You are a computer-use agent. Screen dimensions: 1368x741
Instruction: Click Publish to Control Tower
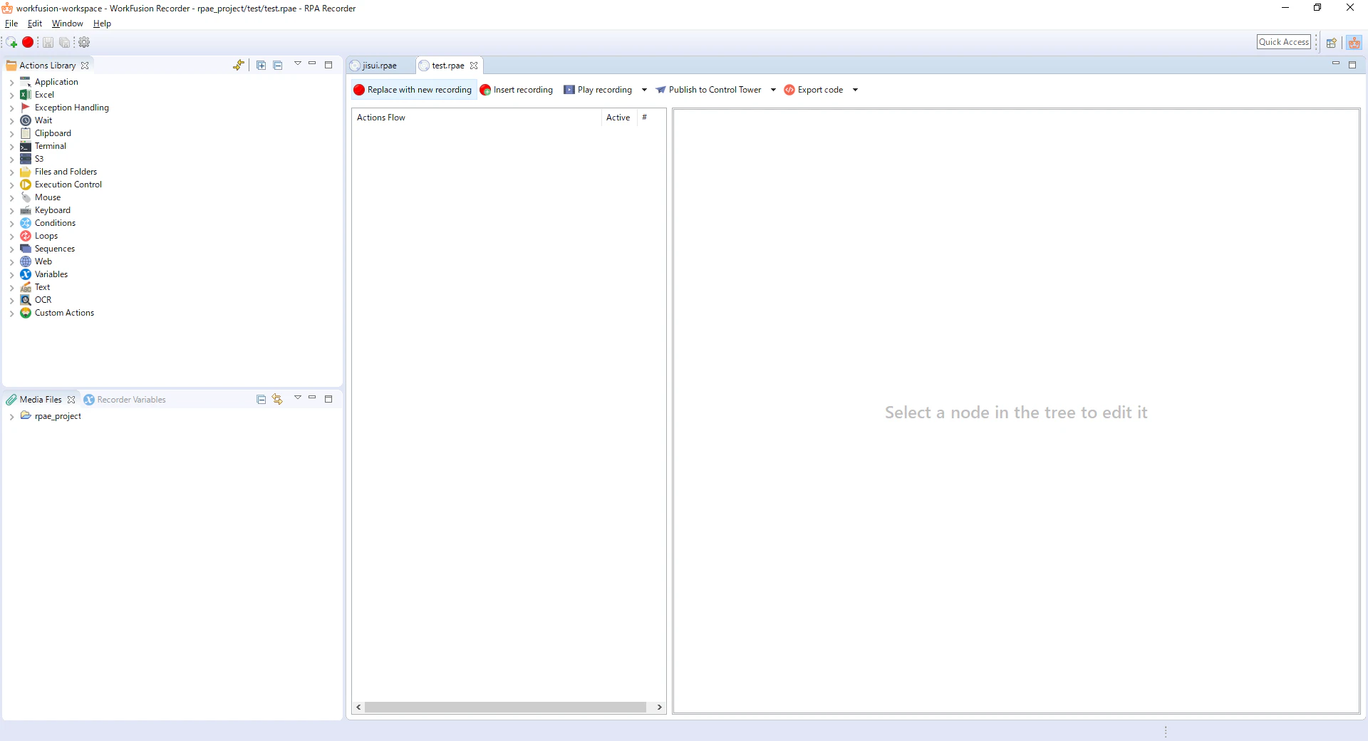[708, 90]
